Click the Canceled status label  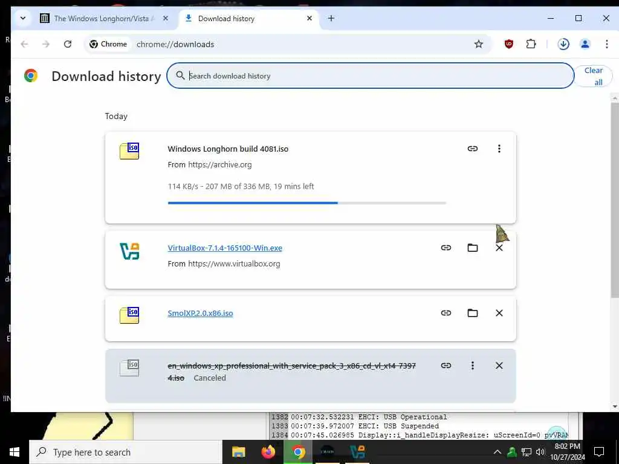tap(210, 378)
